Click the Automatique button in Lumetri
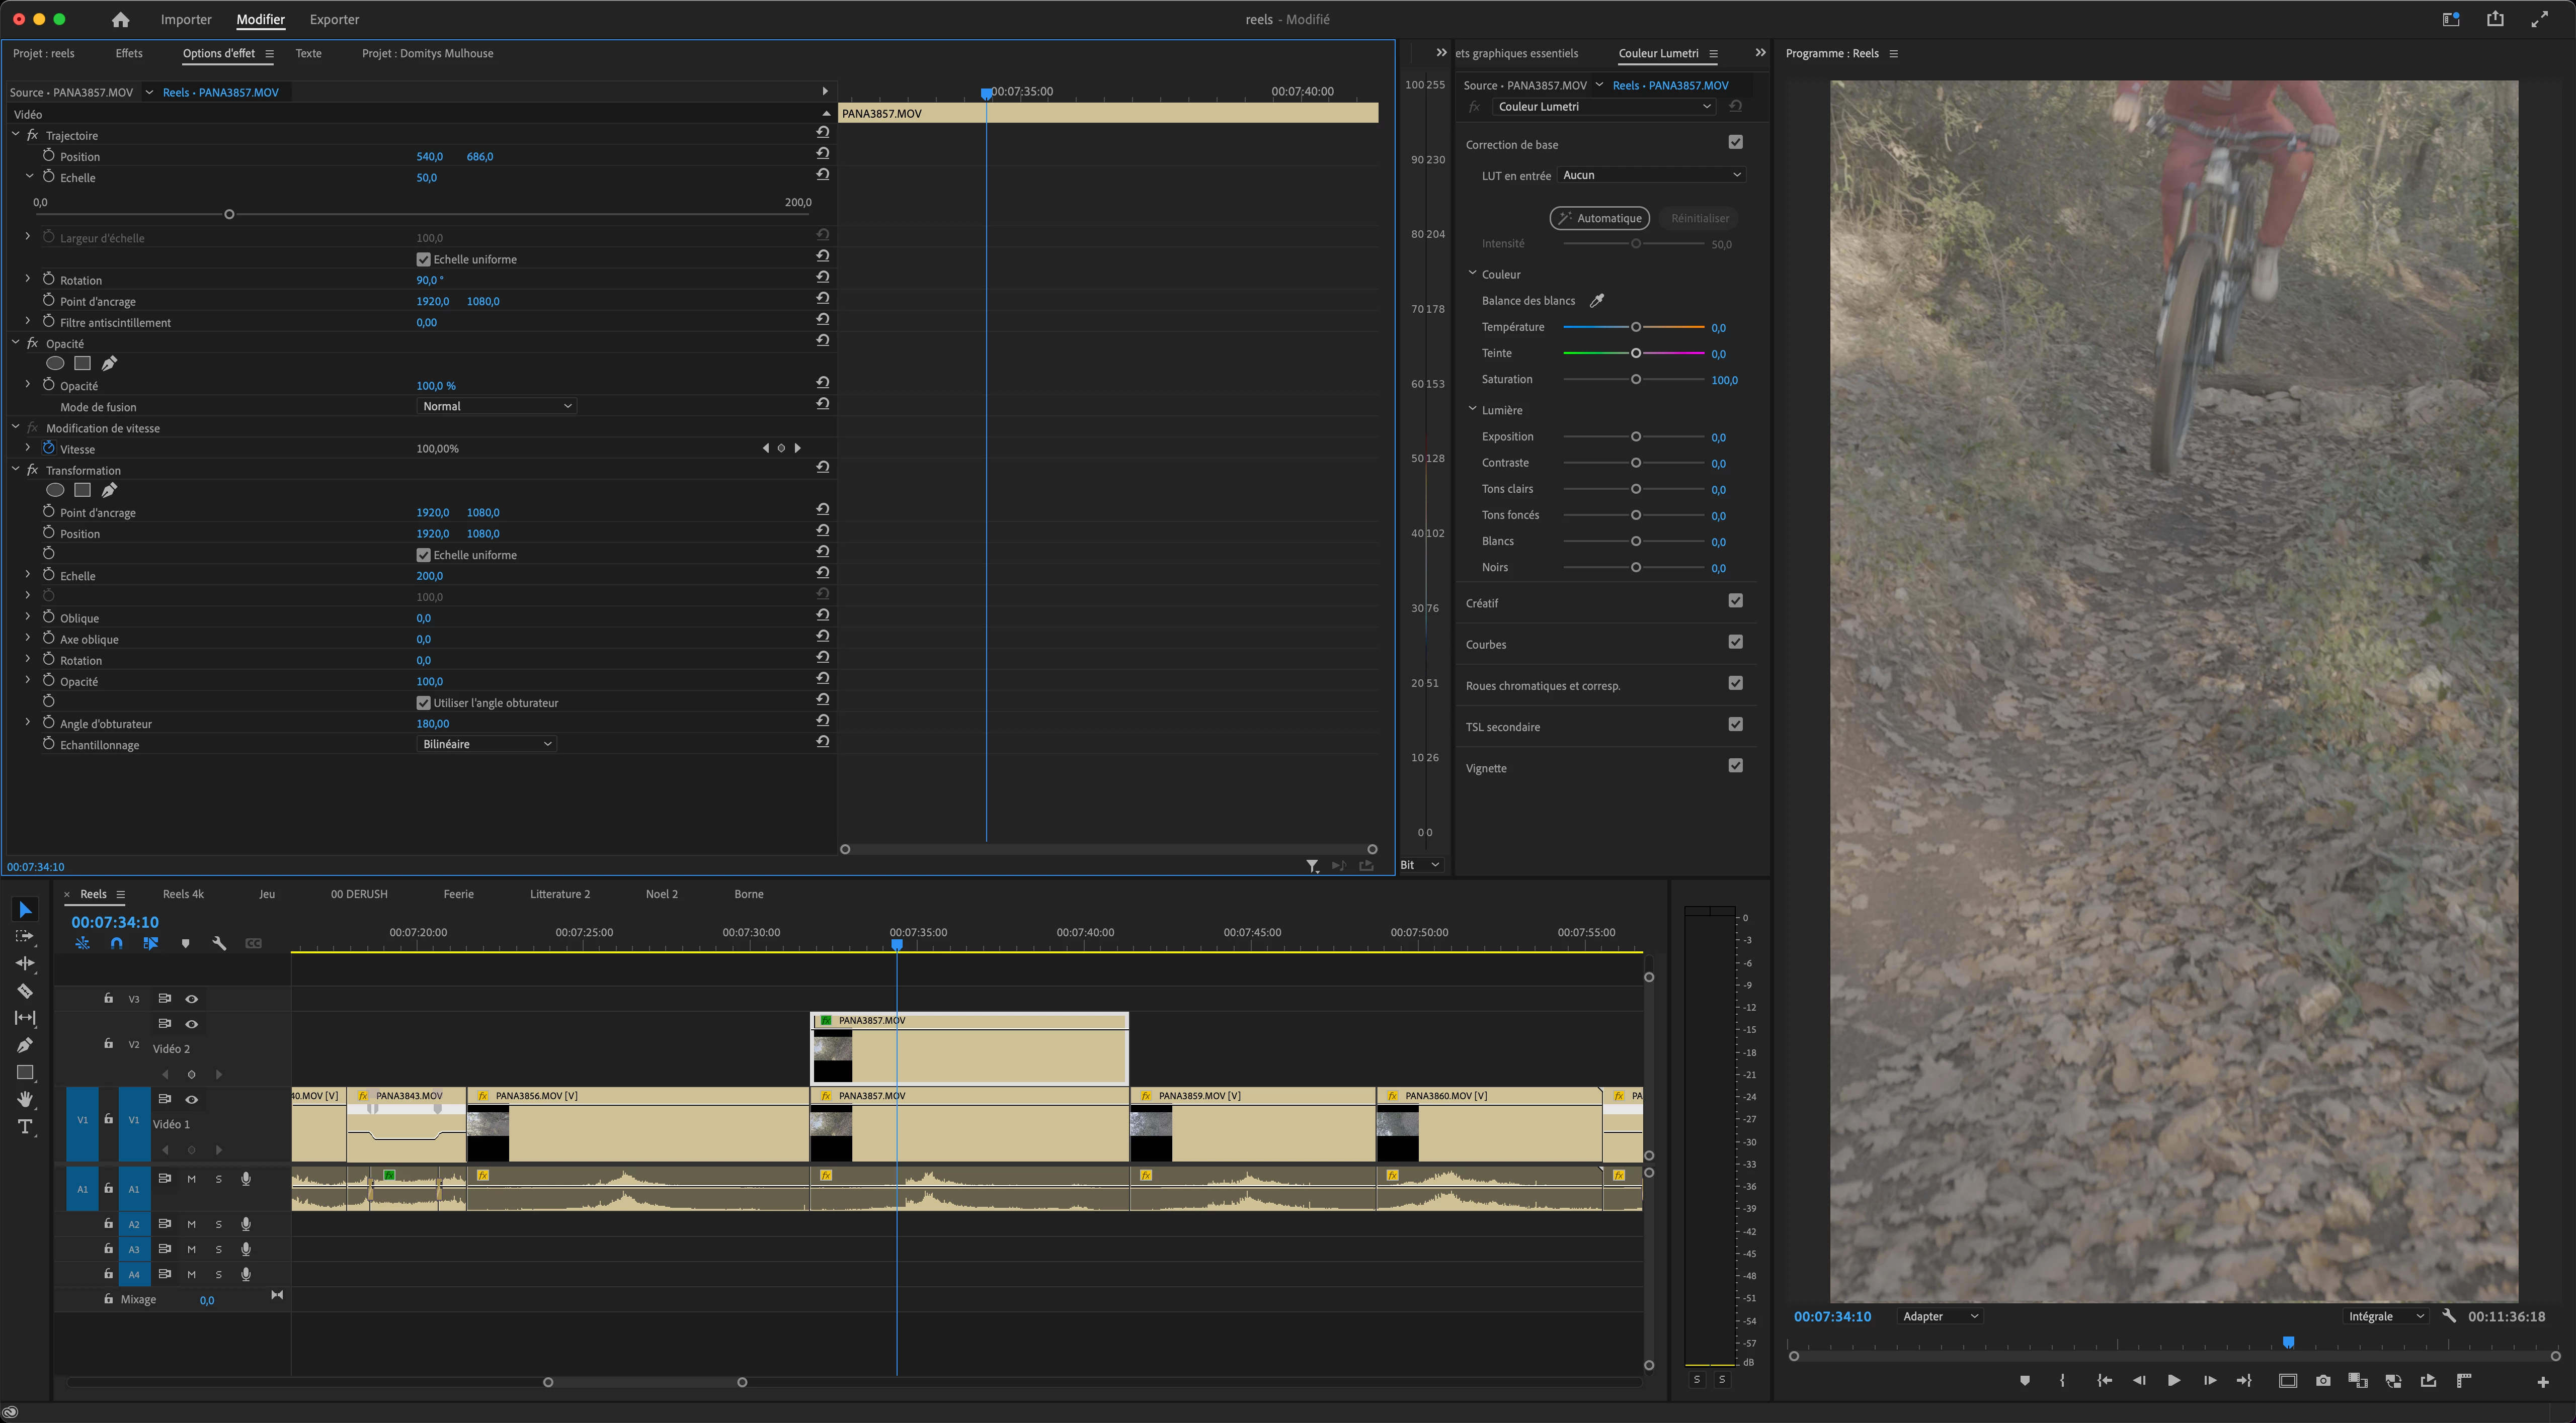 pos(1599,218)
